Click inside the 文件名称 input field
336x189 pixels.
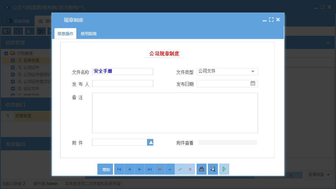pos(122,71)
